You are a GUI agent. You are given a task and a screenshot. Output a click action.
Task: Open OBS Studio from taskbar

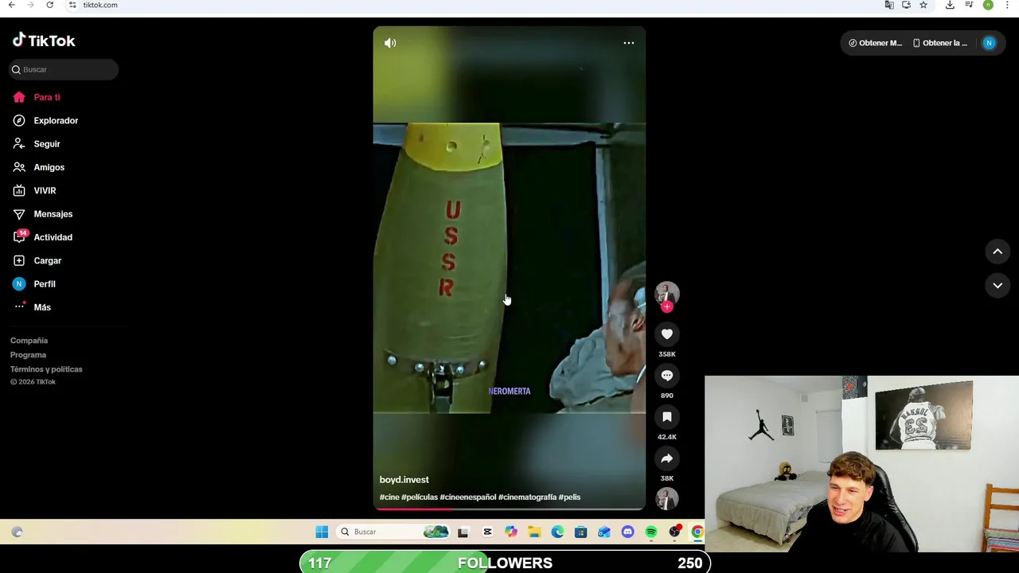[x=674, y=532]
